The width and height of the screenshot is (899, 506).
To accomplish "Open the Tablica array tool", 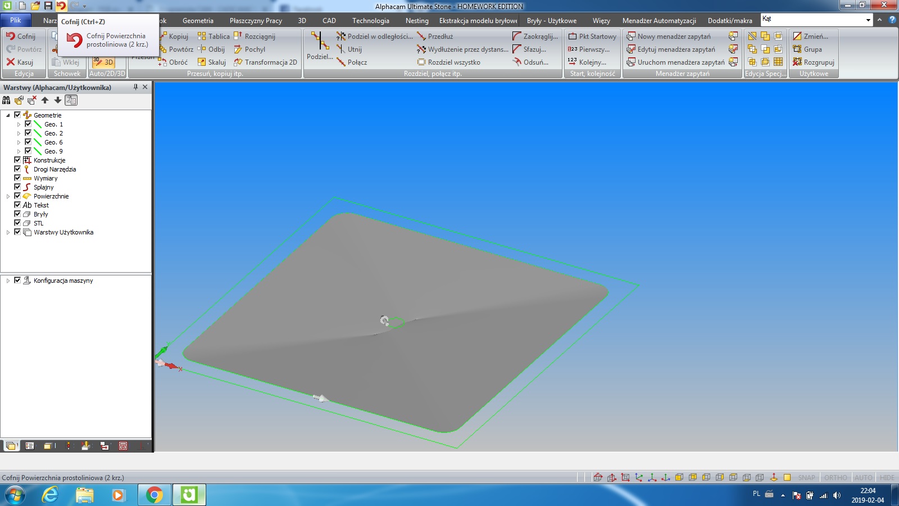I will 214,37.
